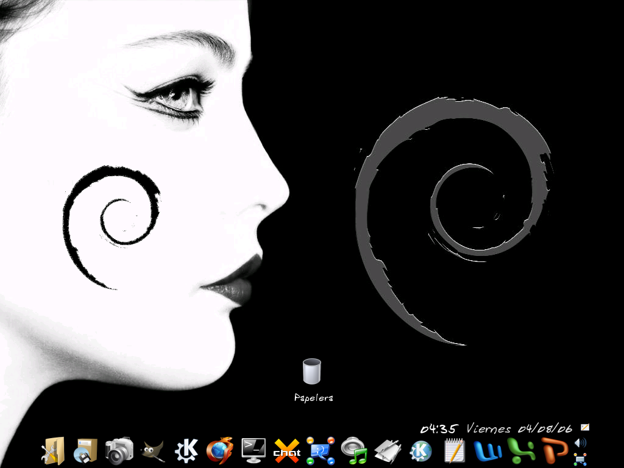Open the volume speaker tray icon

(580, 443)
